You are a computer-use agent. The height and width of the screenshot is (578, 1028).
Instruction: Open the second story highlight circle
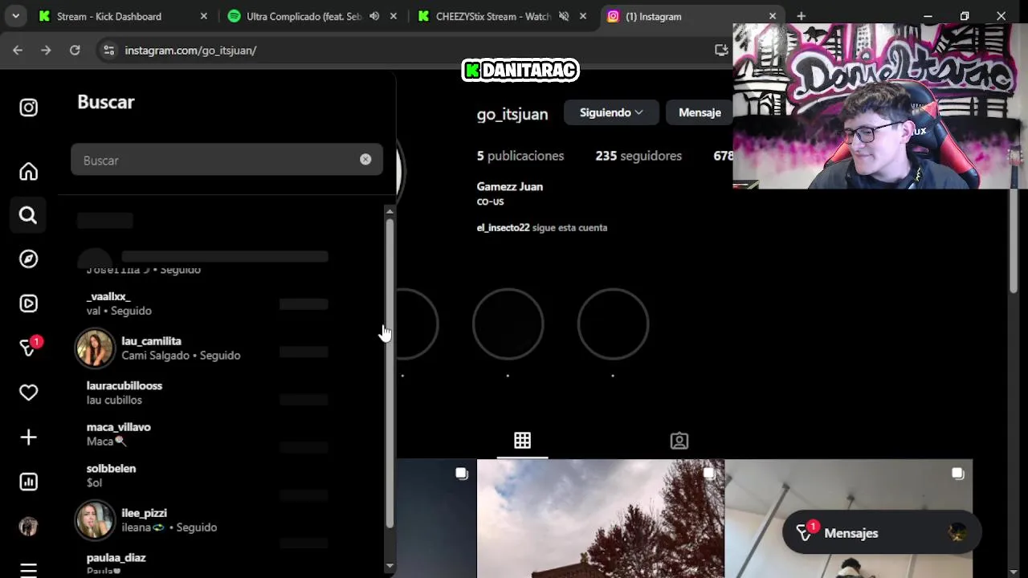click(508, 324)
